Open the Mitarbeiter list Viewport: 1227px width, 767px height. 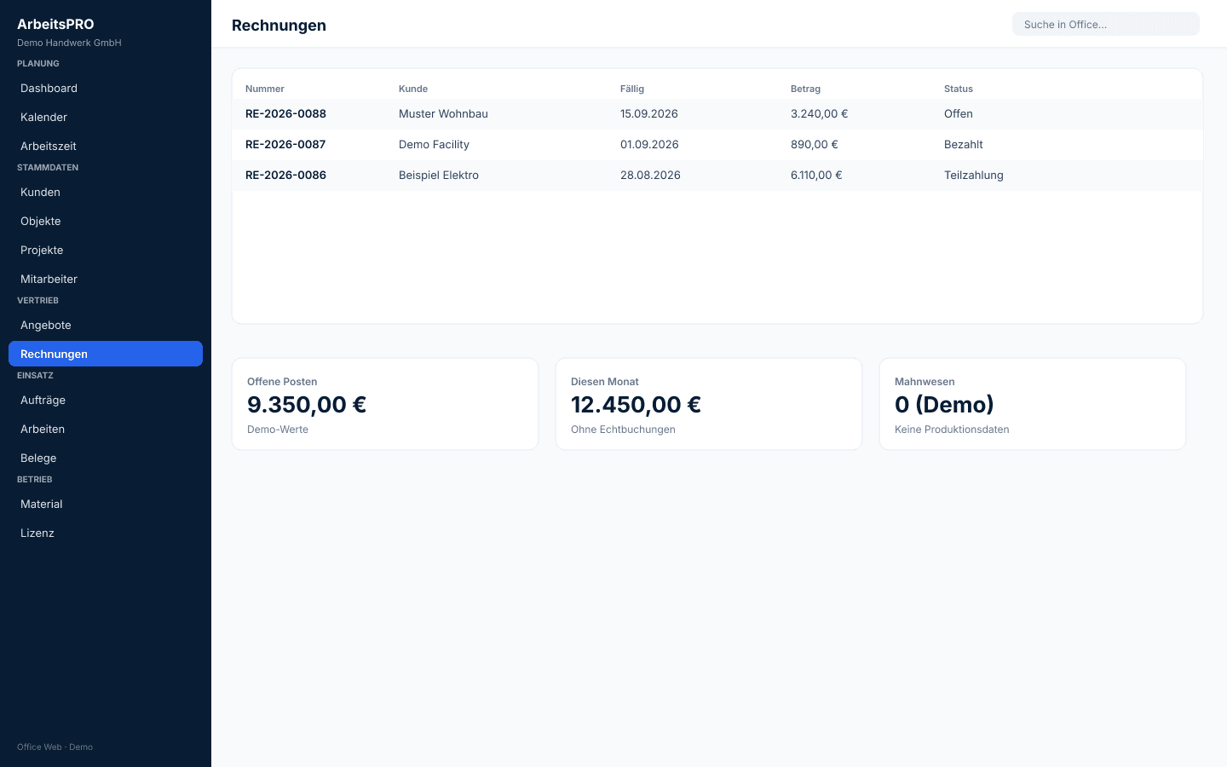106,279
